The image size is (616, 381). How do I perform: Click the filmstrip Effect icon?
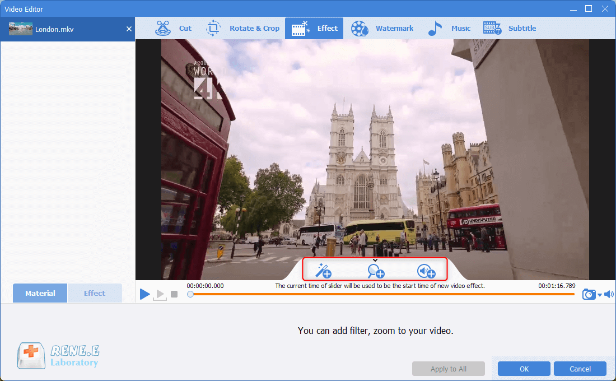301,29
